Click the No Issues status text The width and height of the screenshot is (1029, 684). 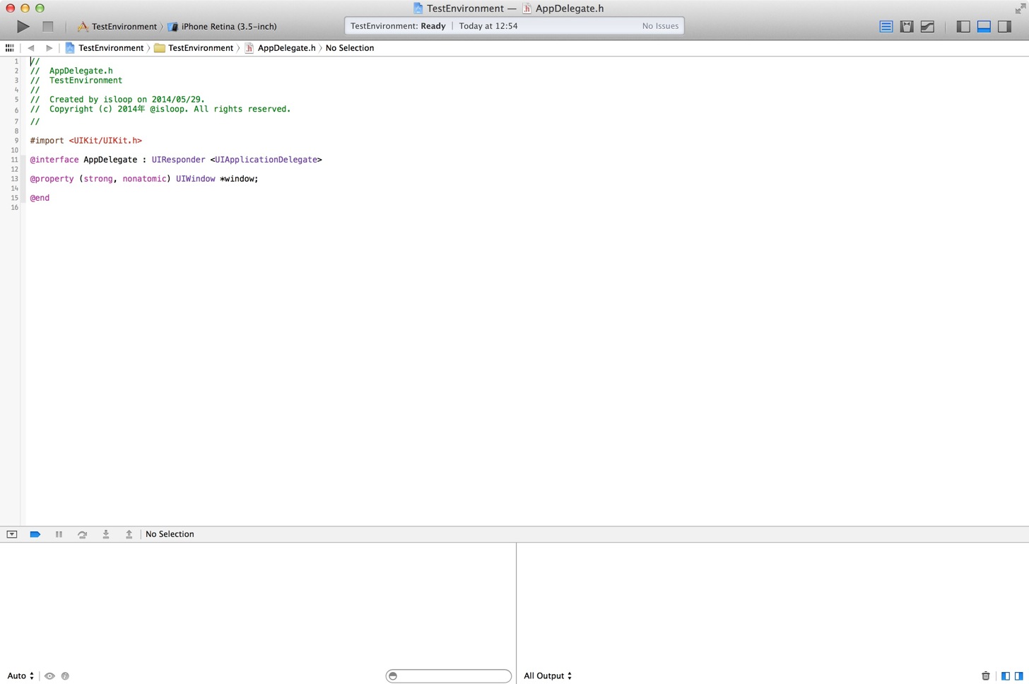[x=660, y=26]
